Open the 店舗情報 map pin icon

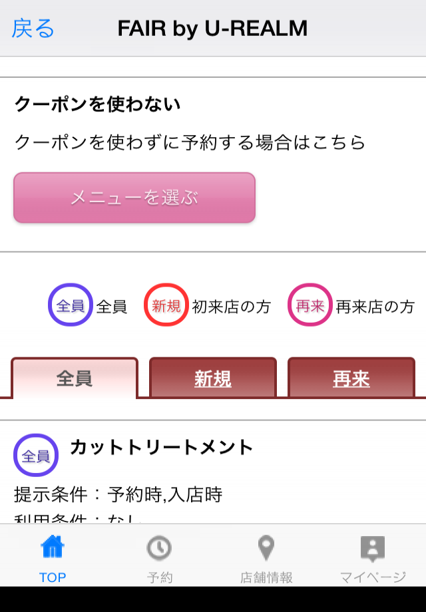coord(266,547)
